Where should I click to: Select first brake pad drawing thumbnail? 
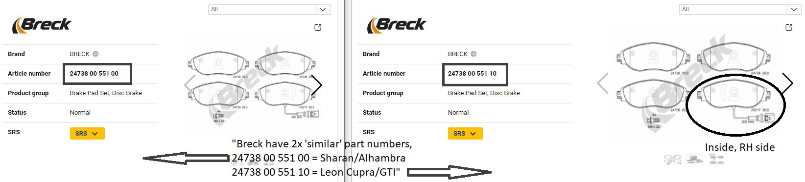pos(672,159)
